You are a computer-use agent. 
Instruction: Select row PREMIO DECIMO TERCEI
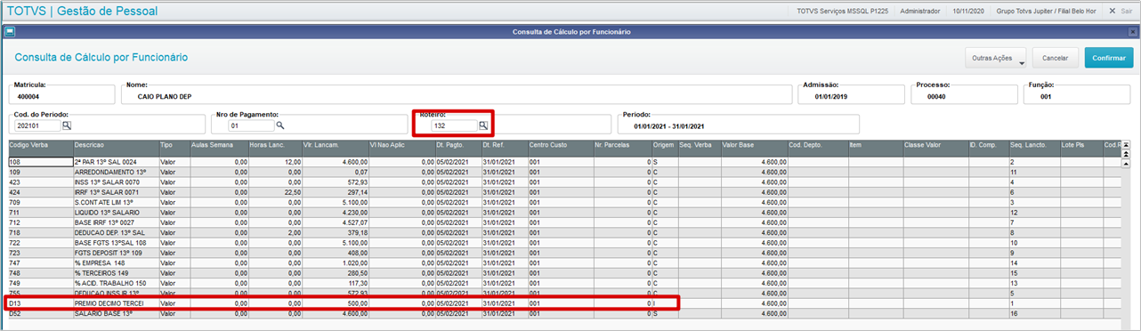coord(564,303)
